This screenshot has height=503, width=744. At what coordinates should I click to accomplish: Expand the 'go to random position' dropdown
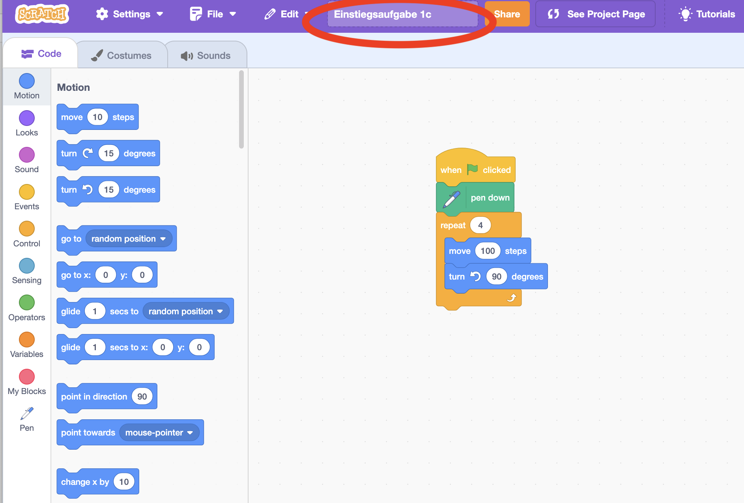163,239
